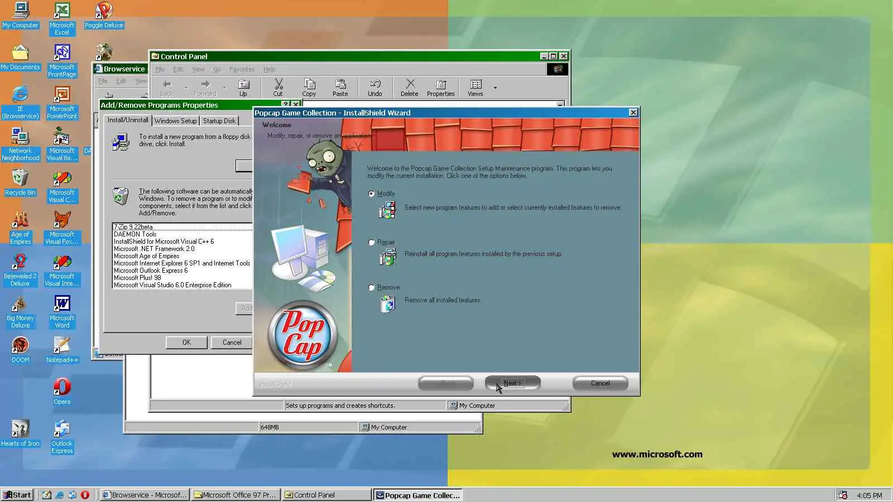Expand the Views dropdown arrow in Control Panel
This screenshot has width=893, height=502.
495,88
